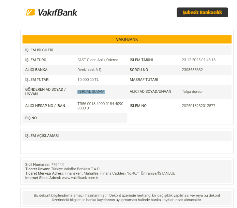Select 'Türkiye Vakıflar Bankası T.A.O' trade name
This screenshot has width=237, height=208.
coord(75,169)
